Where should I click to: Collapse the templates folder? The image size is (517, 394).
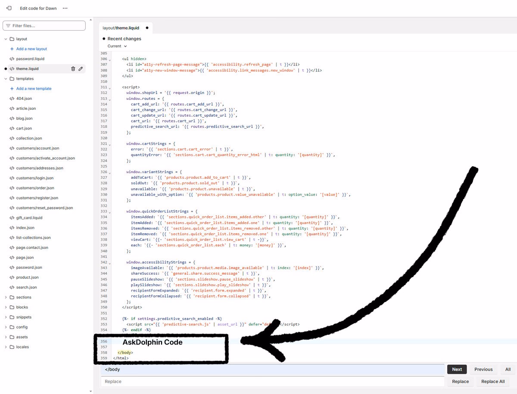pos(6,79)
